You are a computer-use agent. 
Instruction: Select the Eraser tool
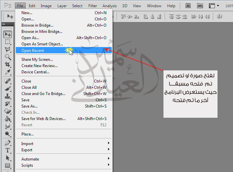tap(8, 111)
